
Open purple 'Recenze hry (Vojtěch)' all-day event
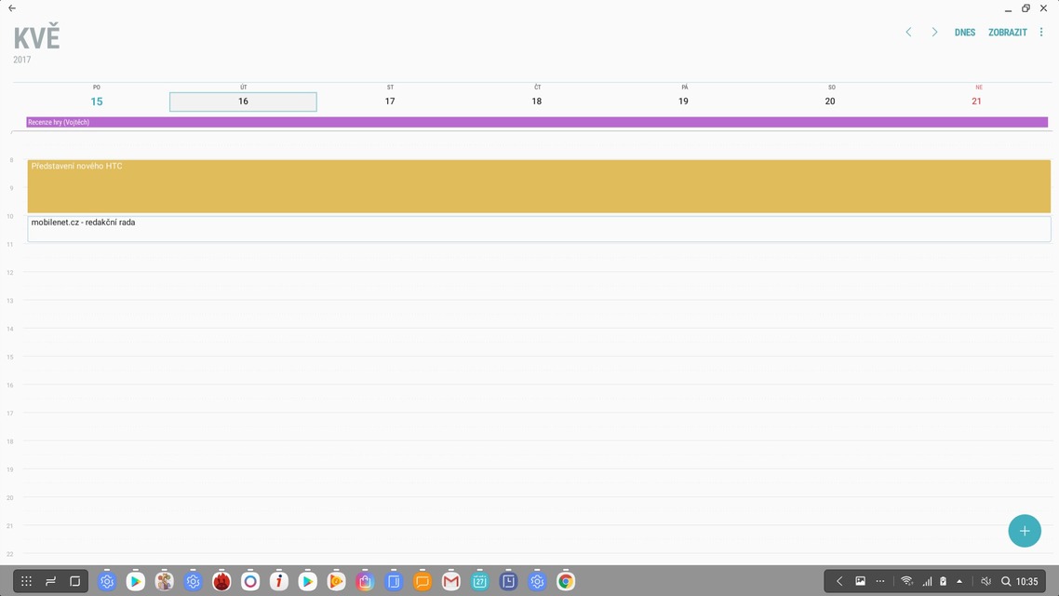click(537, 122)
